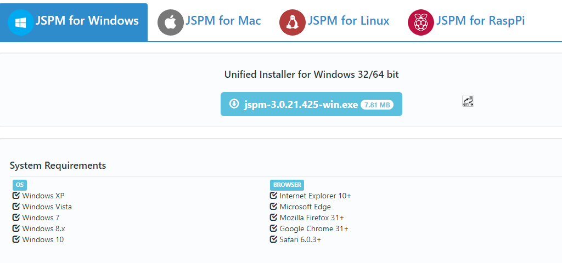The image size is (562, 263).
Task: Click the Apple logo icon
Action: click(170, 22)
